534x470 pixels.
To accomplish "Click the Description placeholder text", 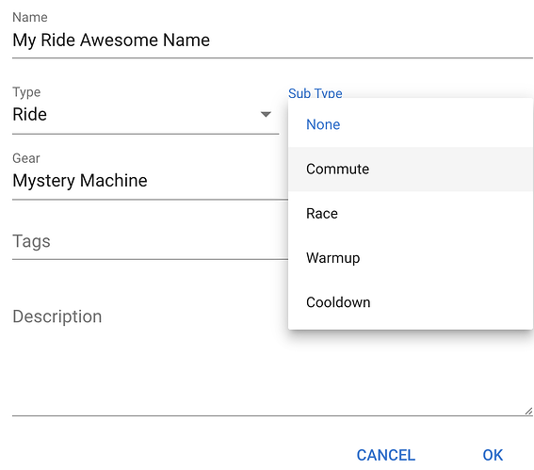I will click(57, 316).
